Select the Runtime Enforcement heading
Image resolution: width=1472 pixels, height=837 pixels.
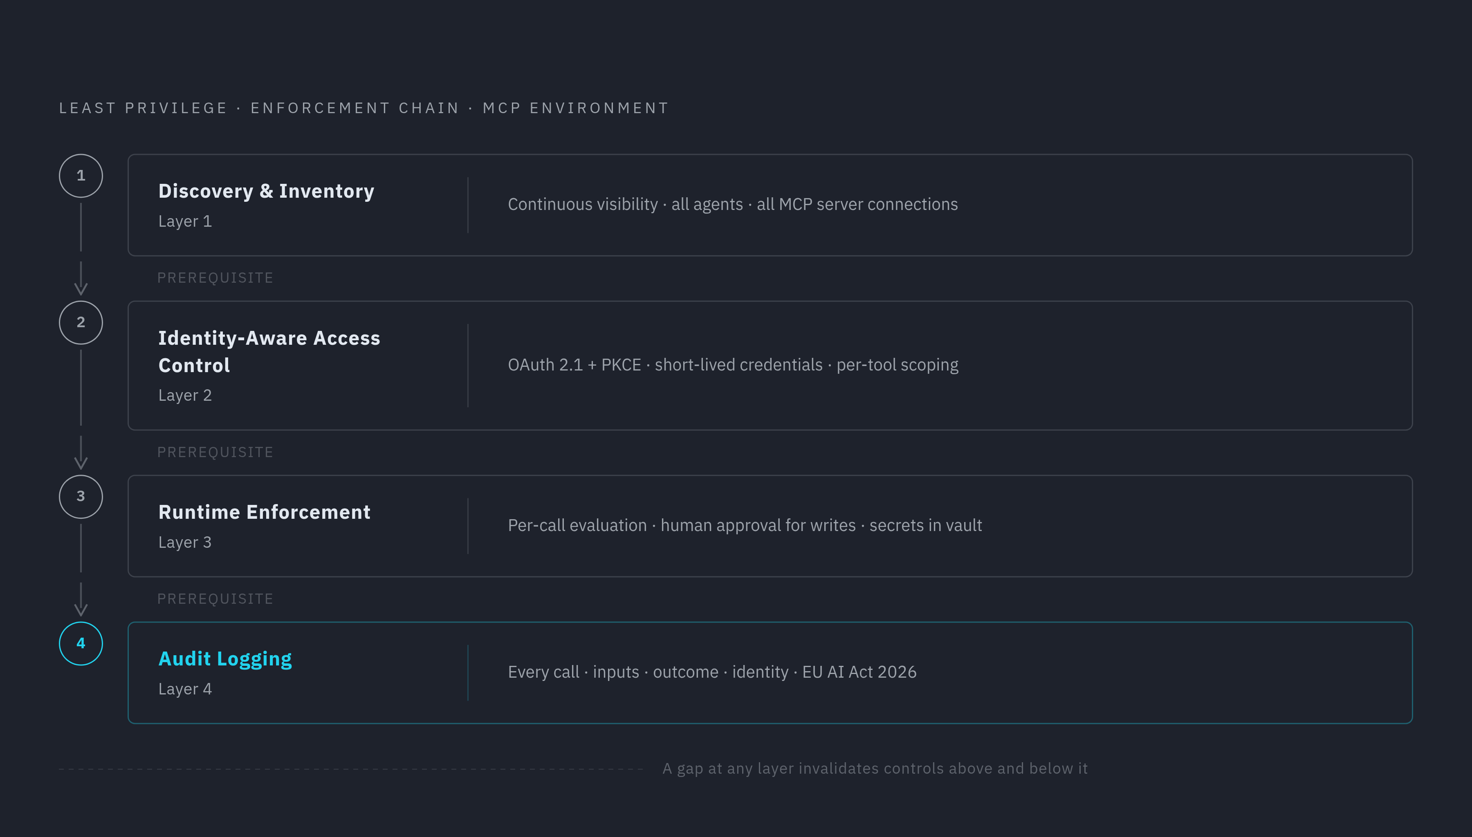264,512
